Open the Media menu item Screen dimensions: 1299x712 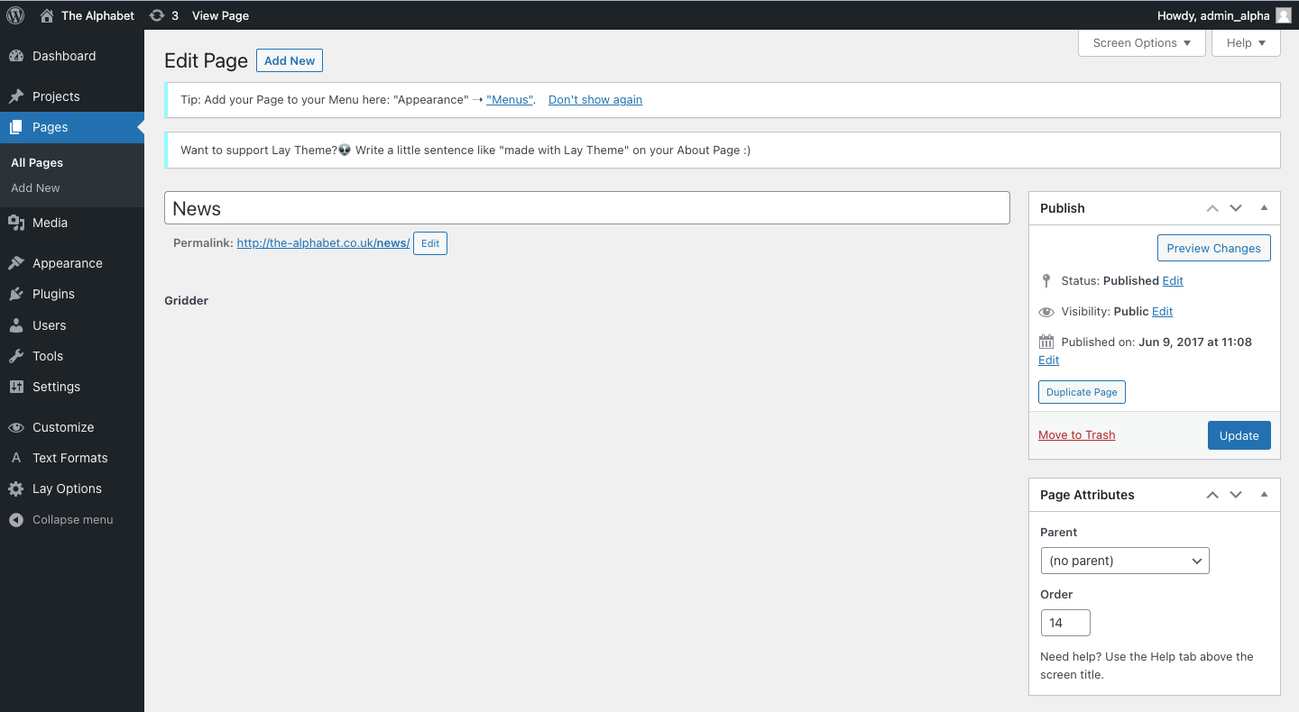tap(50, 223)
